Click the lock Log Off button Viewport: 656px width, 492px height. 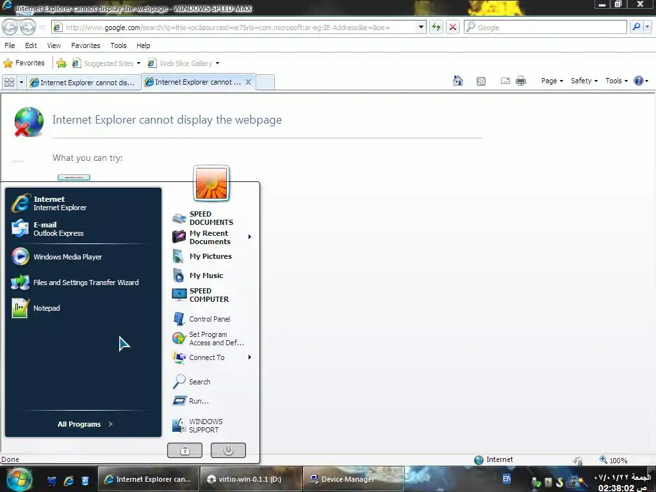point(184,450)
